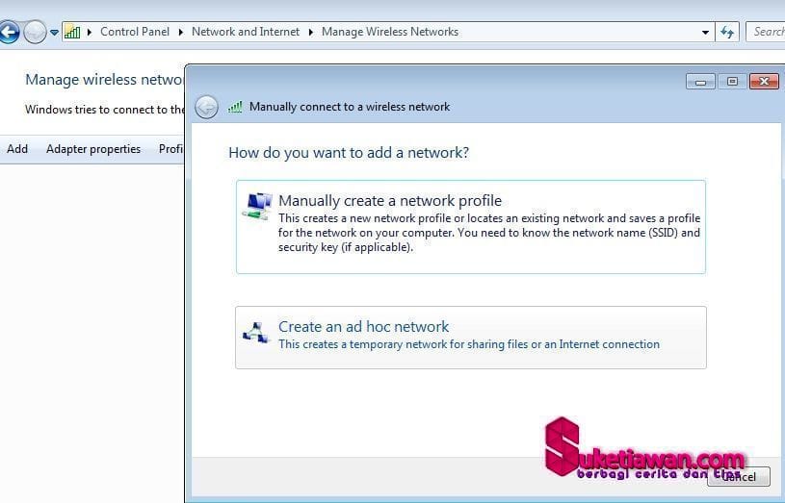Expand the arrow after Control Panel breadcrumb
The image size is (785, 503).
pyautogui.click(x=180, y=32)
